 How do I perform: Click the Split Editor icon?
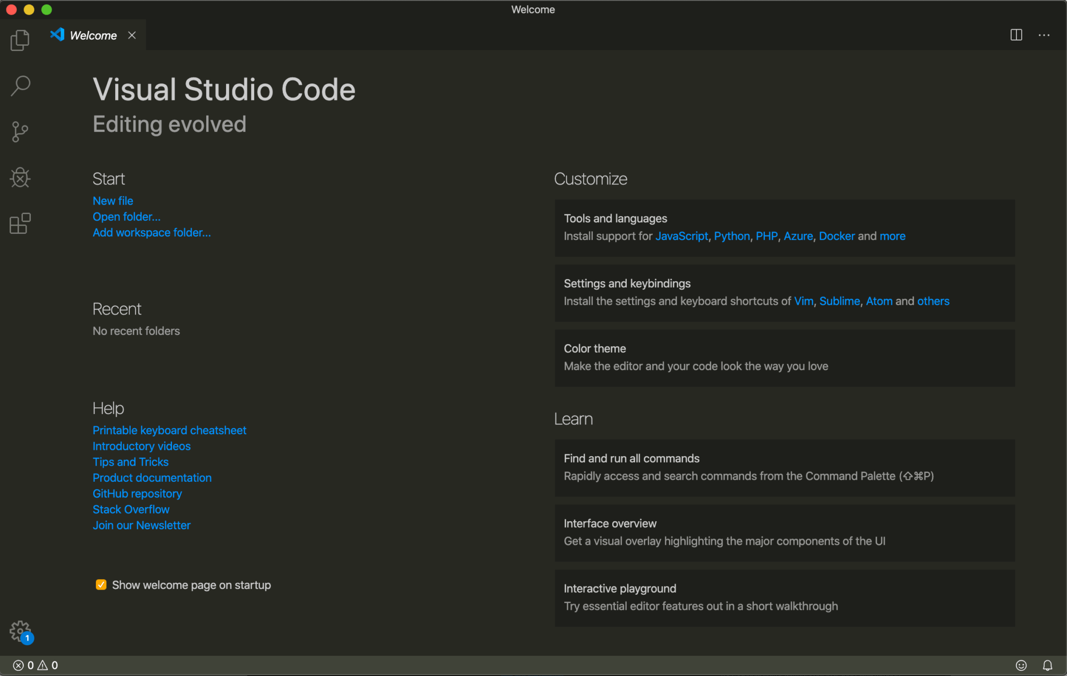tap(1016, 35)
